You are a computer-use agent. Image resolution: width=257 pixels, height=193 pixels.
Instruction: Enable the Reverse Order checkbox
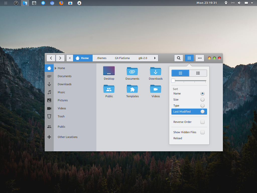202,122
